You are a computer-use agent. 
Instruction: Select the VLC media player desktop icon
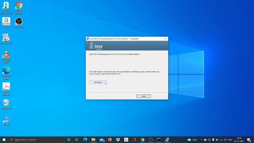click(x=6, y=57)
